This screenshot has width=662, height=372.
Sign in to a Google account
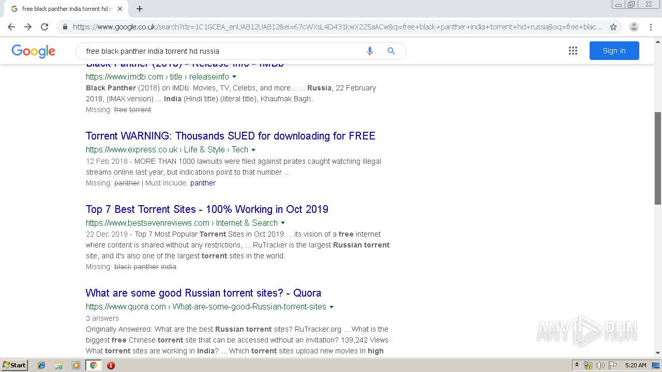(x=614, y=51)
